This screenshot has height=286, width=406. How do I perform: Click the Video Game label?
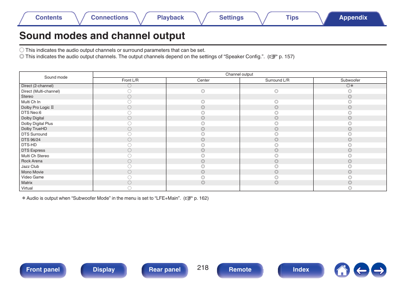coord(32,177)
